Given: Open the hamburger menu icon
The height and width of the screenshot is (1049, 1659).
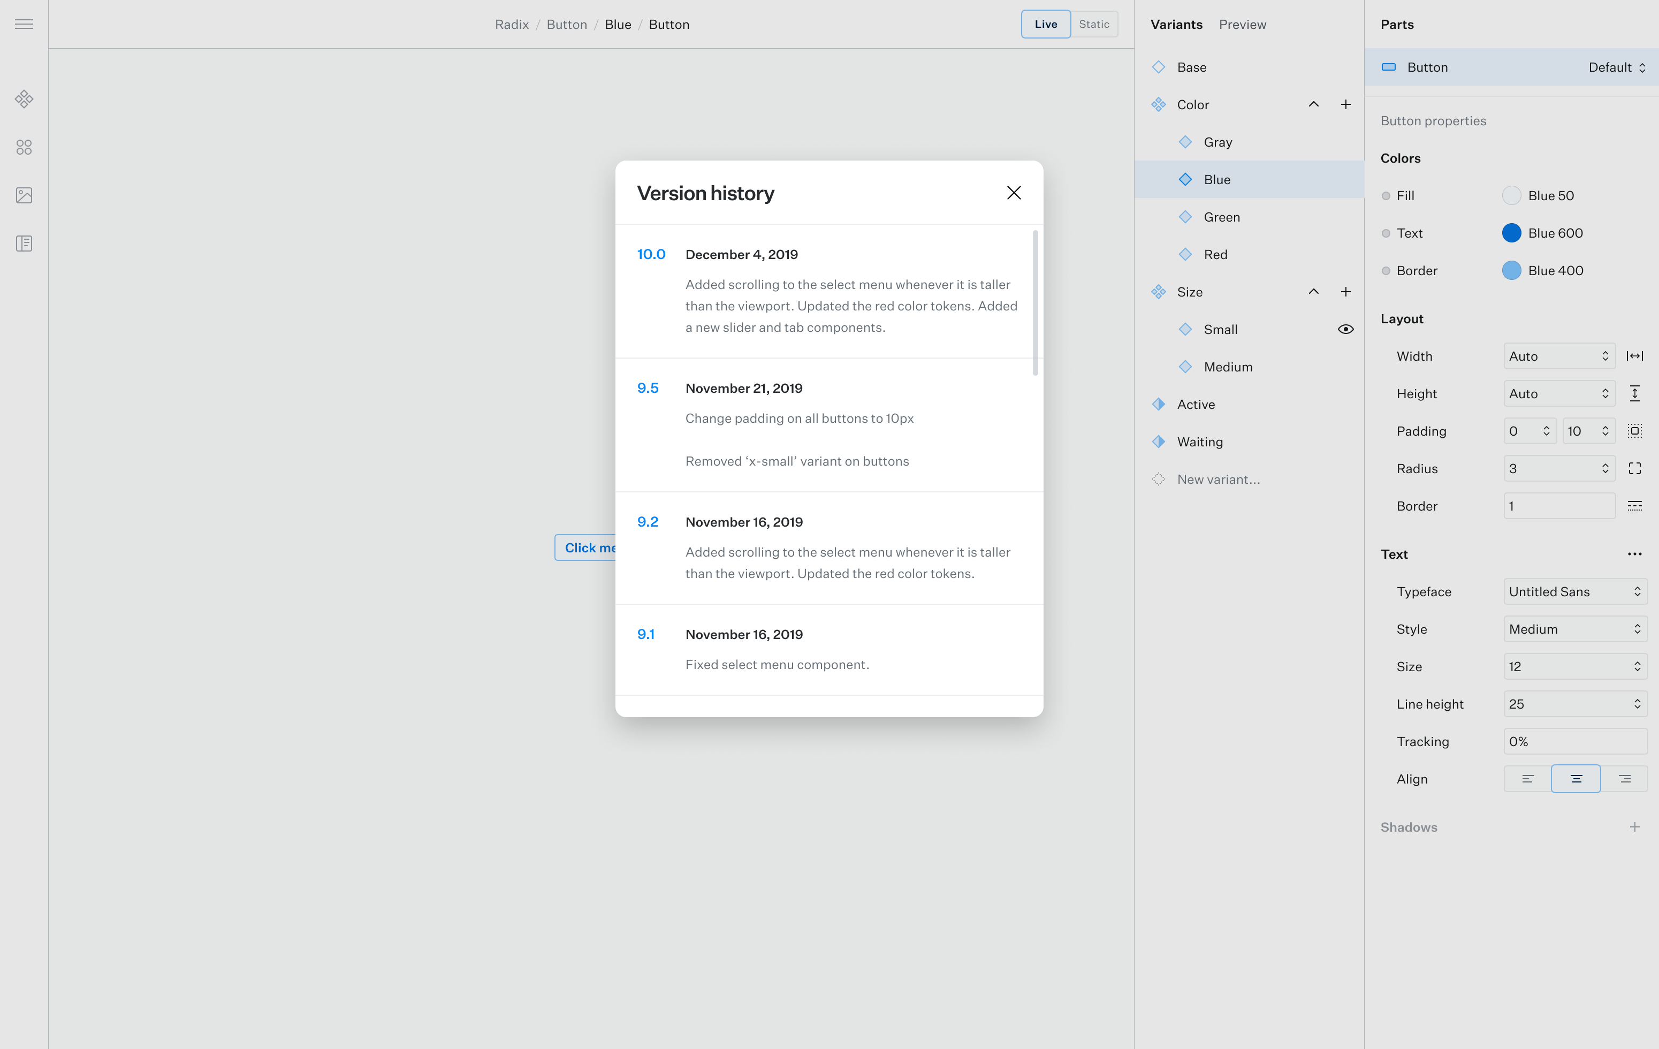Looking at the screenshot, I should [24, 24].
